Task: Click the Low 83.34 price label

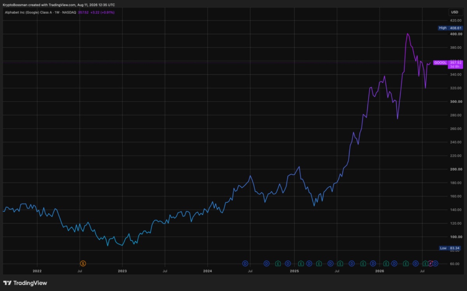Action: click(450, 248)
